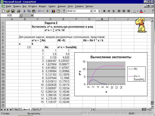Click the equals sign edit formula button
Screen dimensions: 155x116
pyautogui.click(x=32, y=15)
